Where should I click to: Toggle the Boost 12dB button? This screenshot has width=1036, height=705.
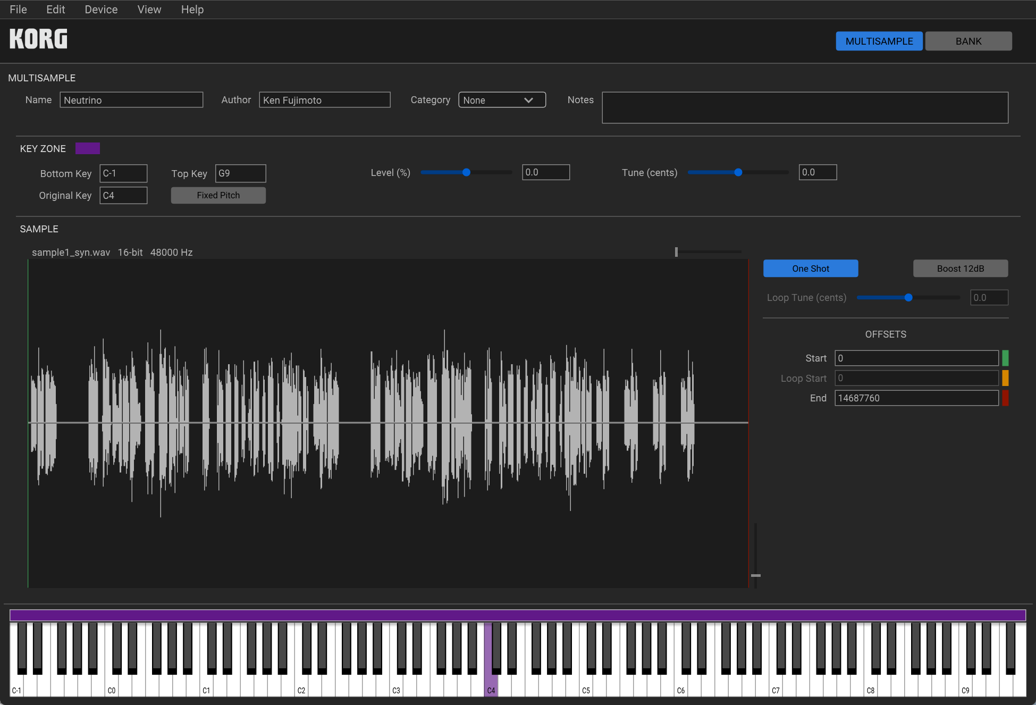pos(961,268)
